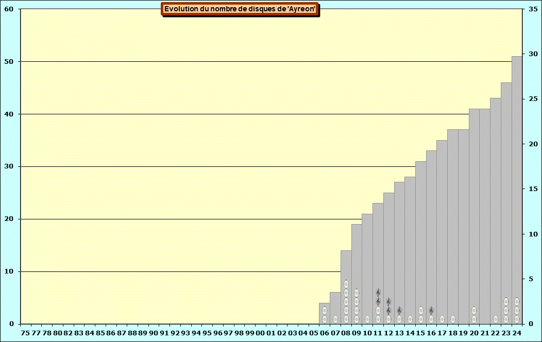Click the topmost disc icon in year 24 column
542x342 pixels.
coord(517,302)
